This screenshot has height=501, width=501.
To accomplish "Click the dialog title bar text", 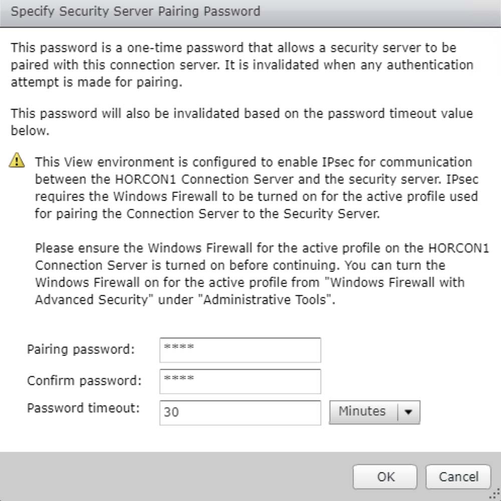I will point(135,11).
